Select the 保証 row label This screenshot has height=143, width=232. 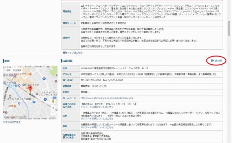click(65, 126)
